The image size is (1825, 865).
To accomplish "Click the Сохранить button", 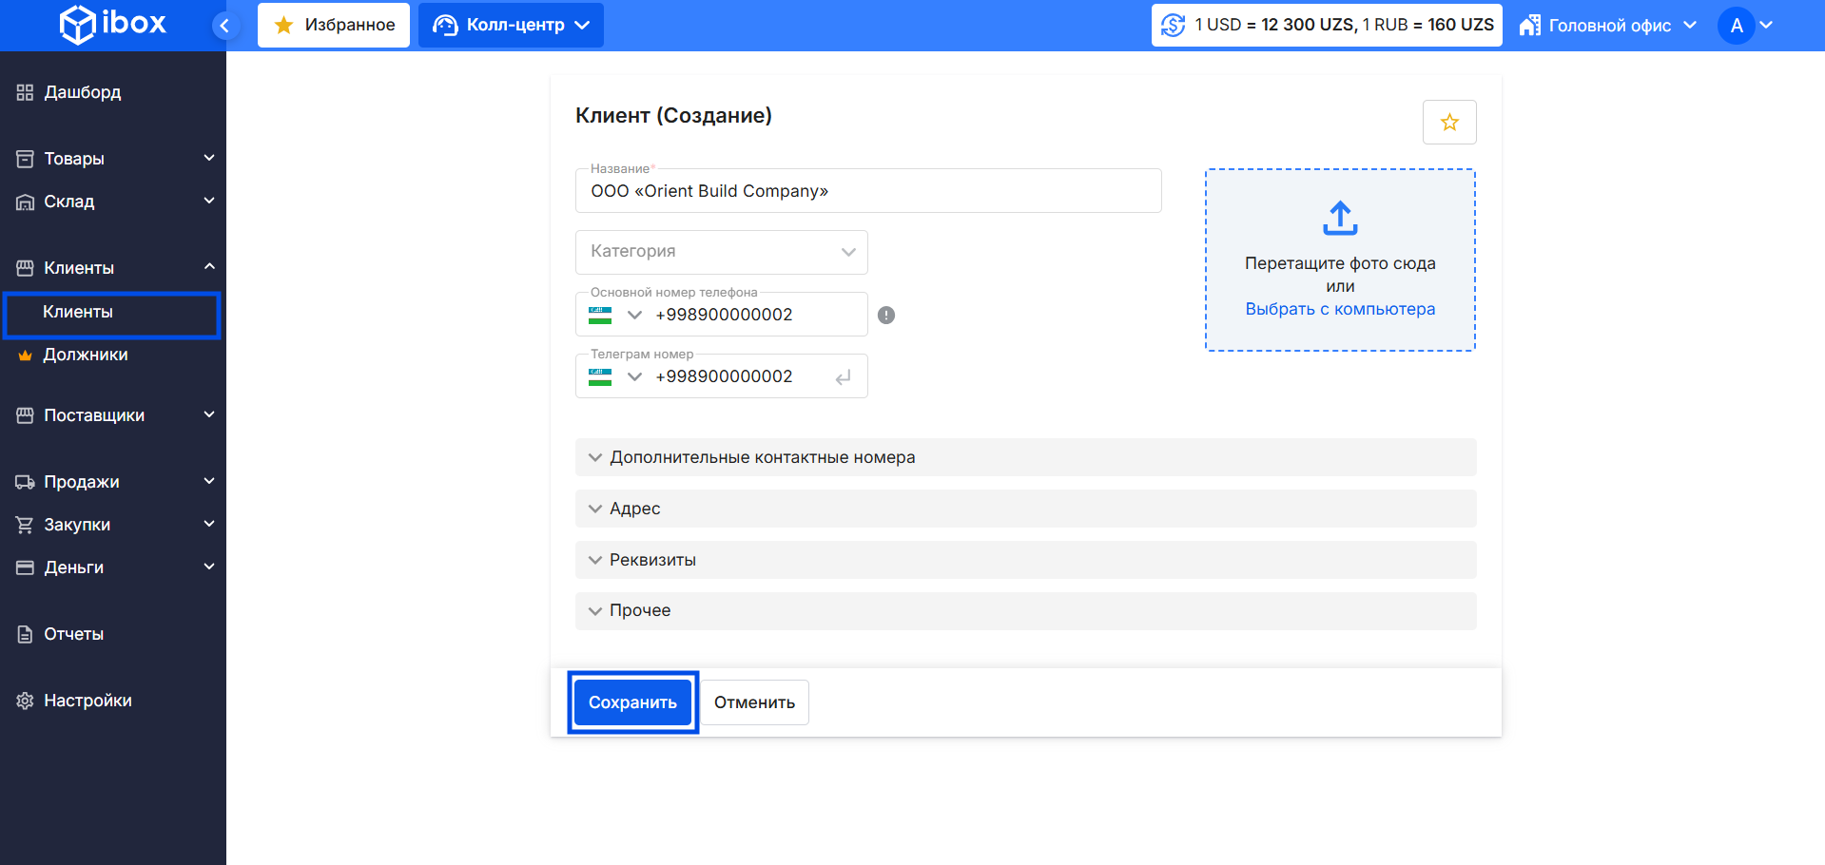I will [632, 702].
